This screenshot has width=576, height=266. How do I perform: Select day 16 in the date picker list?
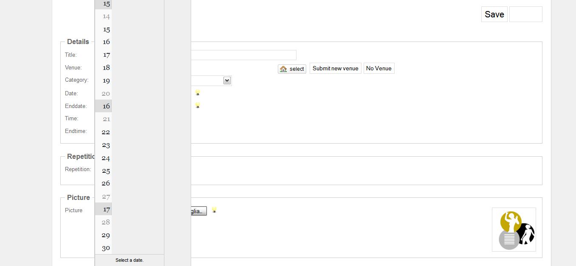pos(106,106)
